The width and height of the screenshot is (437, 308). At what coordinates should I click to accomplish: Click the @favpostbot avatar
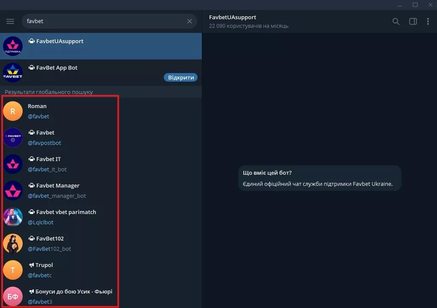[13, 138]
